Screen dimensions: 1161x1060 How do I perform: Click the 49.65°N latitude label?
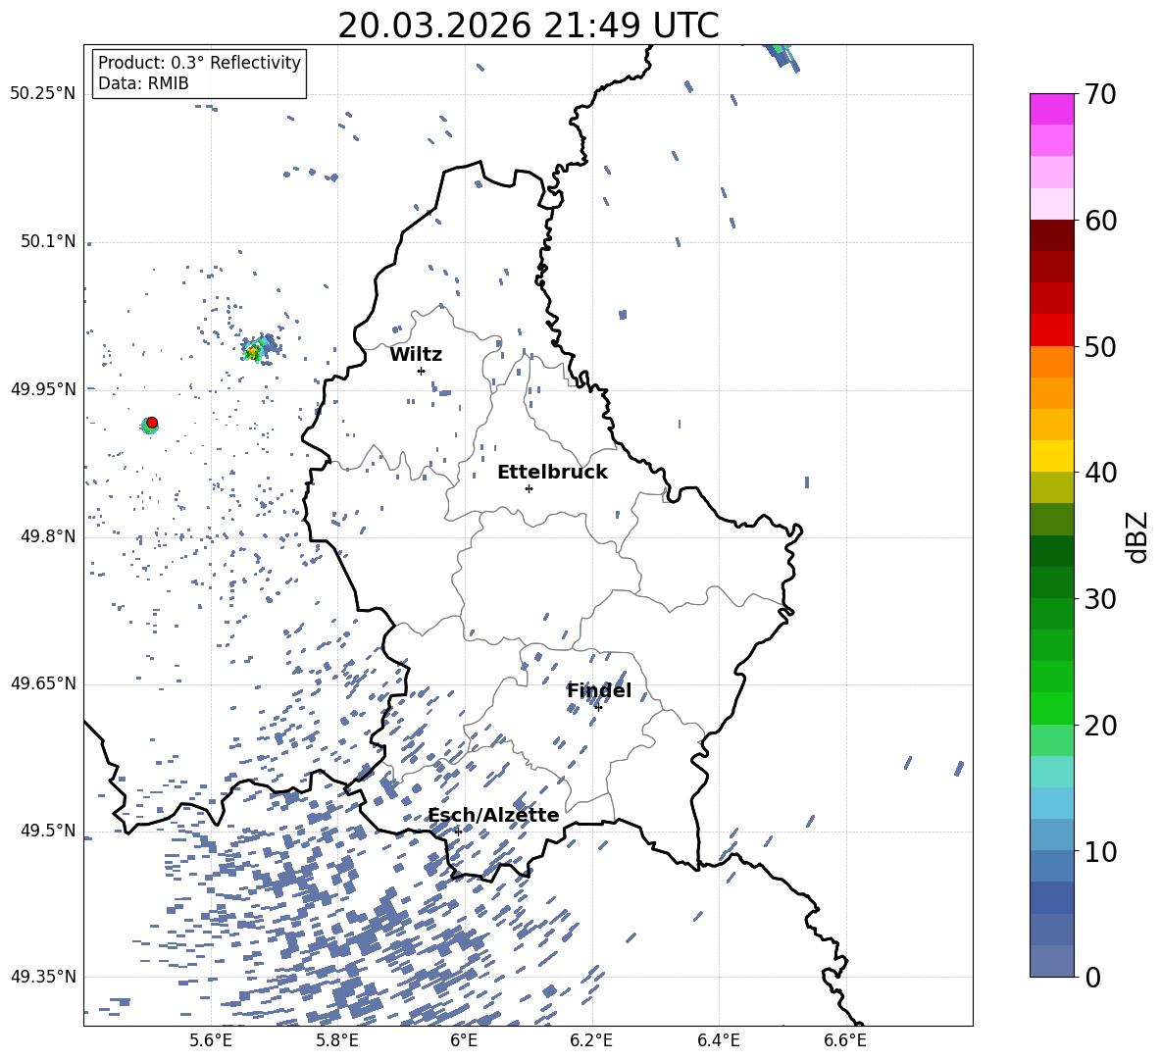tap(43, 683)
